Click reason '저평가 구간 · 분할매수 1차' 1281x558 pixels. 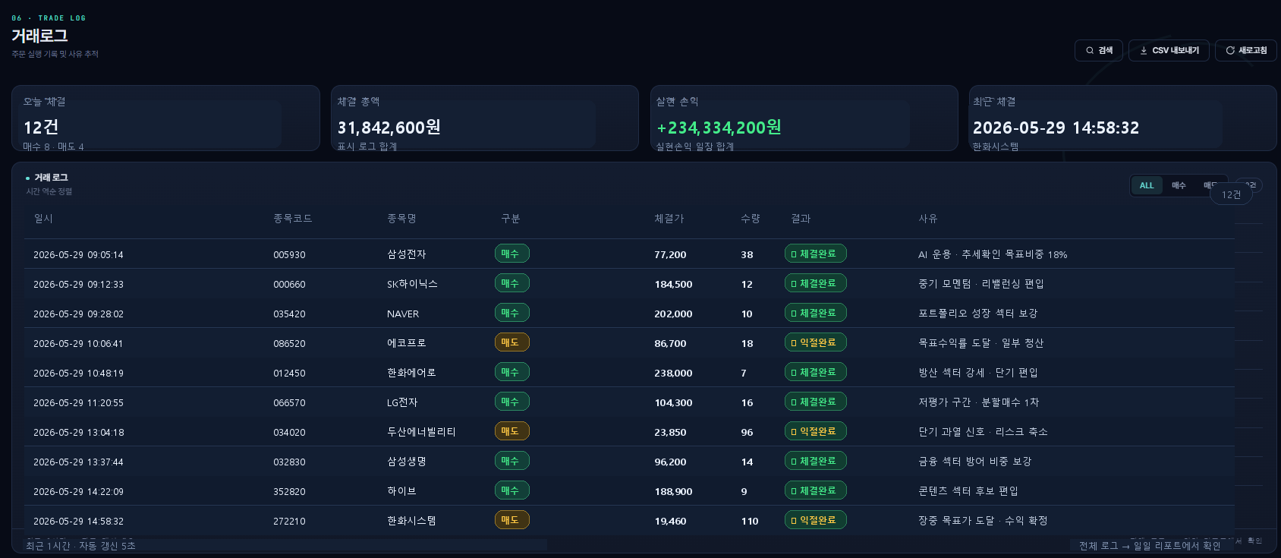pos(979,402)
